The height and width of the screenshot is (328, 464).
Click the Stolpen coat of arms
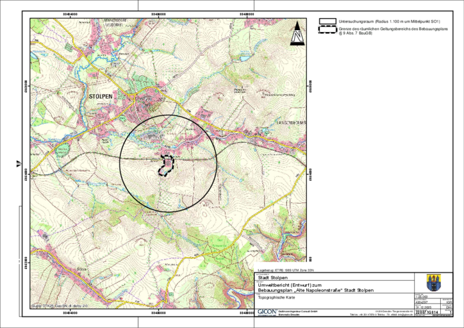pos(433,283)
